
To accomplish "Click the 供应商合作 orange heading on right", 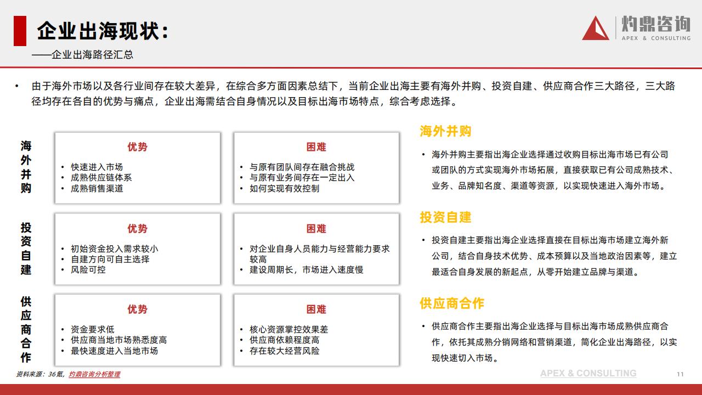I will point(452,303).
